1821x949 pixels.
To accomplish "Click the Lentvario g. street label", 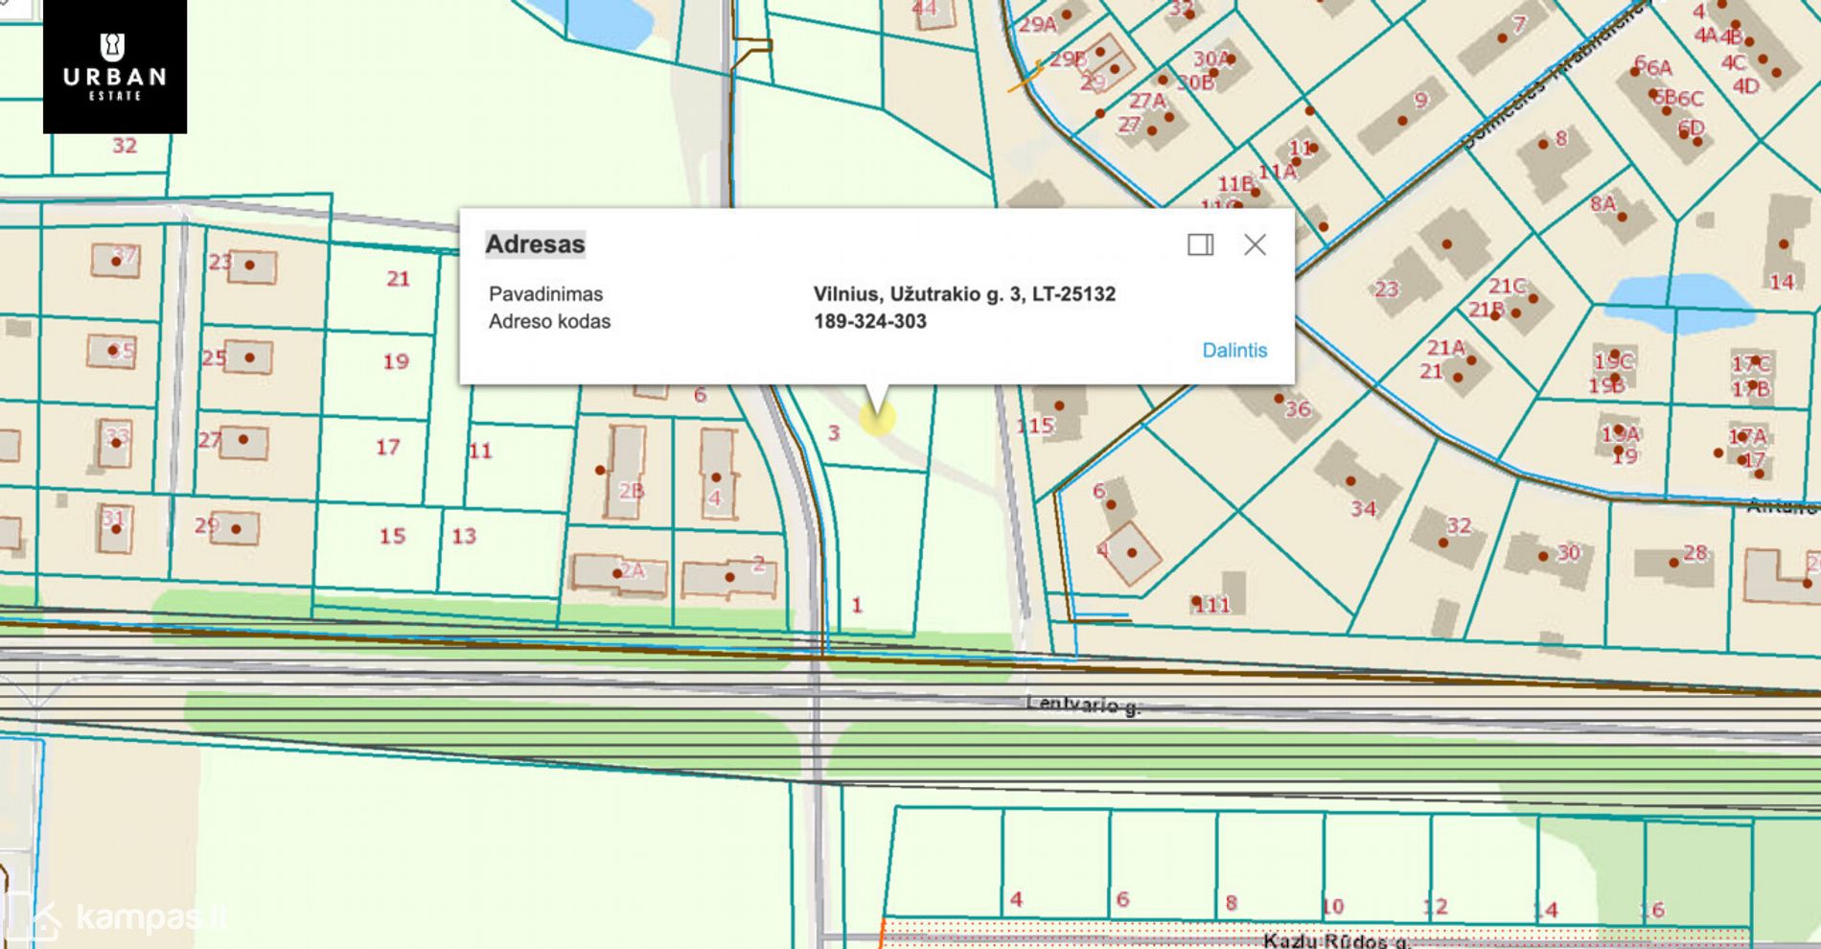I will tap(1083, 706).
